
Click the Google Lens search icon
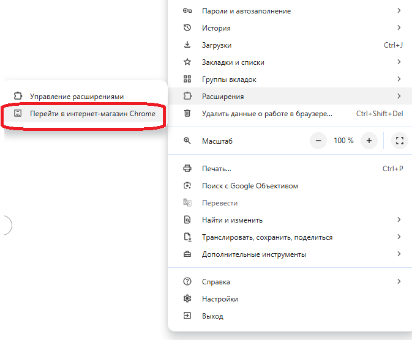tap(188, 186)
